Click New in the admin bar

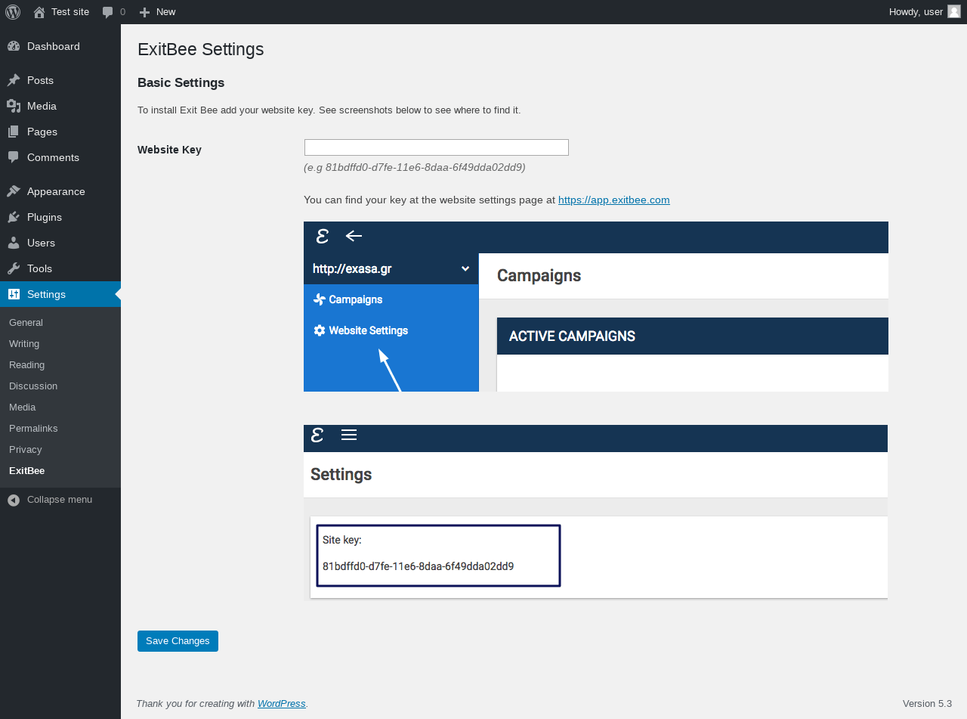coord(165,12)
